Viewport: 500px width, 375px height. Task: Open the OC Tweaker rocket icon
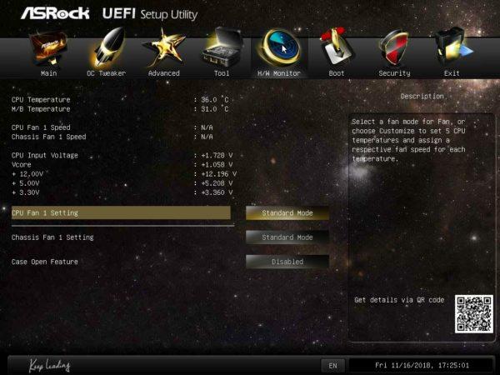[x=108, y=47]
